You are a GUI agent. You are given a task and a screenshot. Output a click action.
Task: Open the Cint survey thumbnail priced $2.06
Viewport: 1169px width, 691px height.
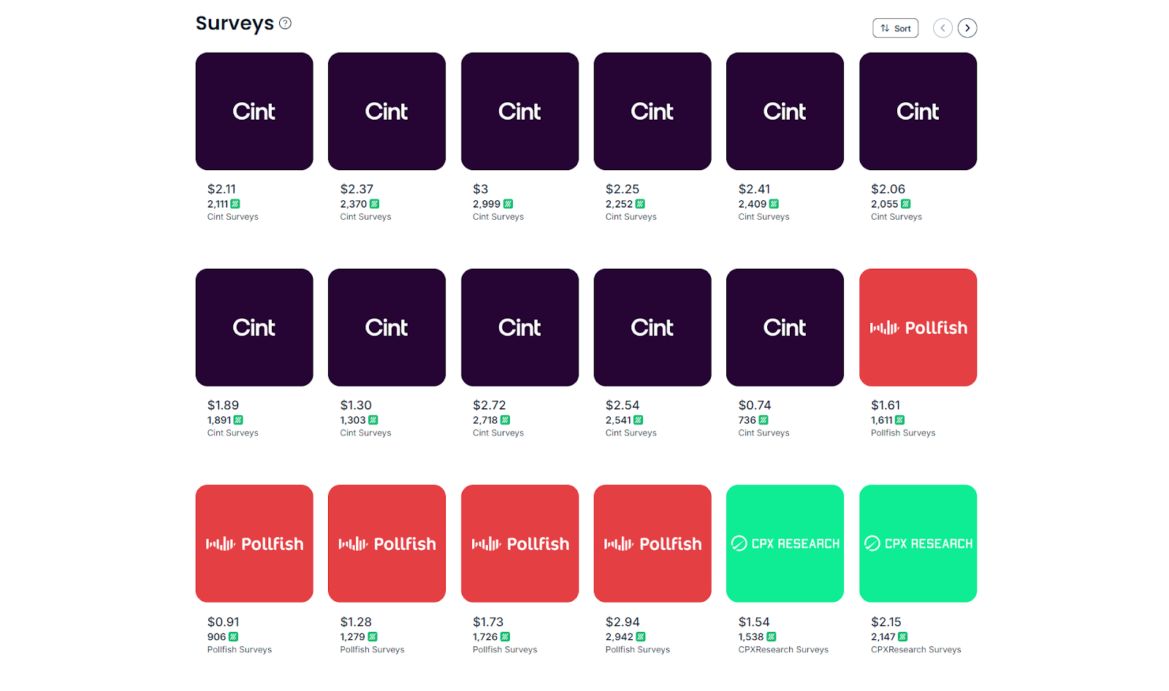pos(918,111)
